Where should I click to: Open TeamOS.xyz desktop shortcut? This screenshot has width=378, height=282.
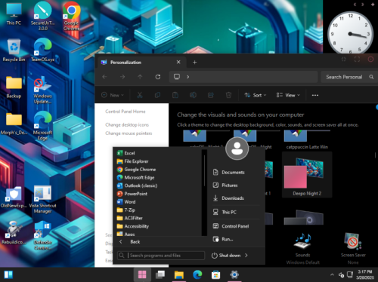coord(42,51)
